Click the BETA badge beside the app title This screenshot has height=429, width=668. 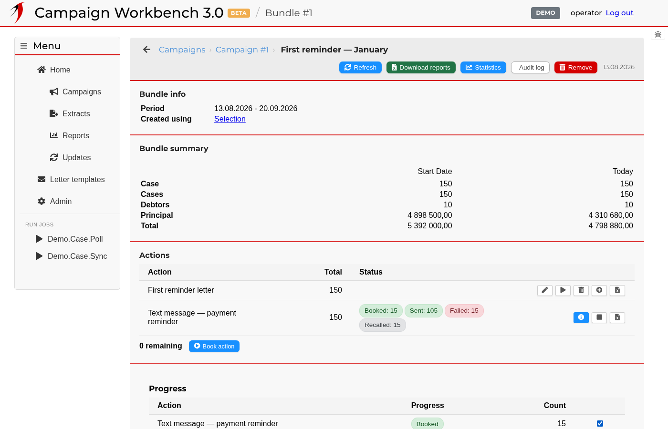pyautogui.click(x=239, y=13)
